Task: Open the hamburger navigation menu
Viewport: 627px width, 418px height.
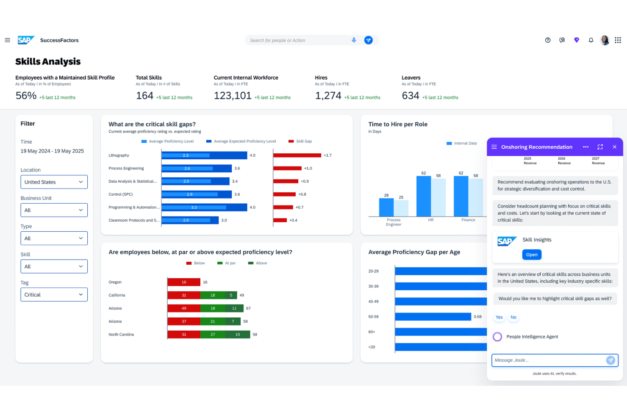Action: 7,40
